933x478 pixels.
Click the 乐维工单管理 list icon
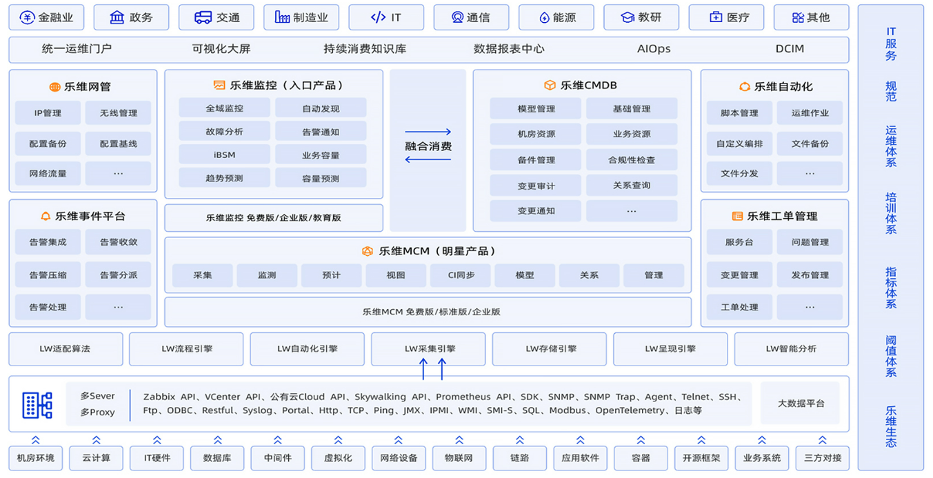[x=737, y=216]
